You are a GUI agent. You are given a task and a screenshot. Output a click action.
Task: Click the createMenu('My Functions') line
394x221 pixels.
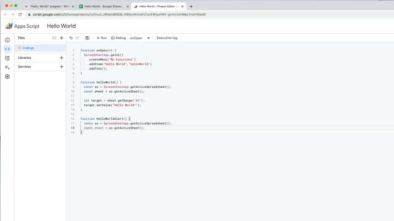(x=111, y=60)
